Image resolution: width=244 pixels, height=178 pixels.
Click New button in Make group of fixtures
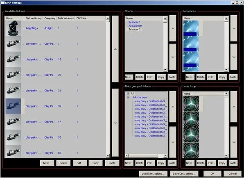129,163
